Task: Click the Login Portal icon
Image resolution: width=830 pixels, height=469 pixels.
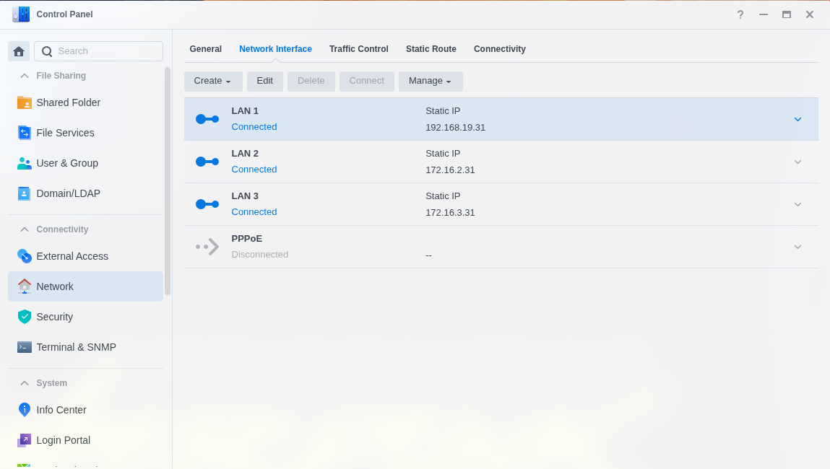Action: click(x=25, y=440)
